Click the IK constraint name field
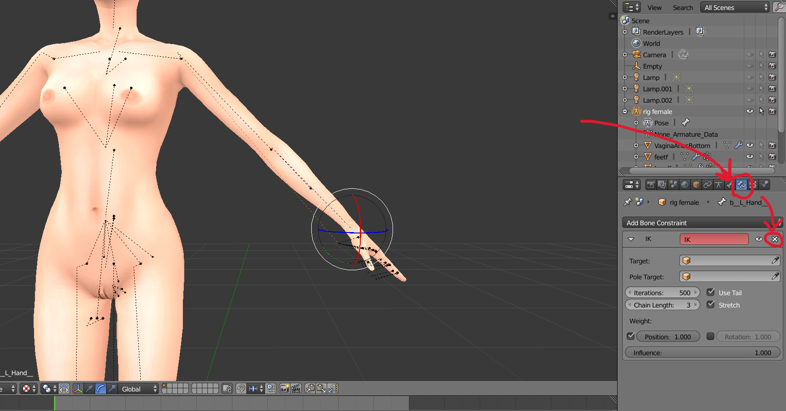The width and height of the screenshot is (786, 411). [714, 239]
